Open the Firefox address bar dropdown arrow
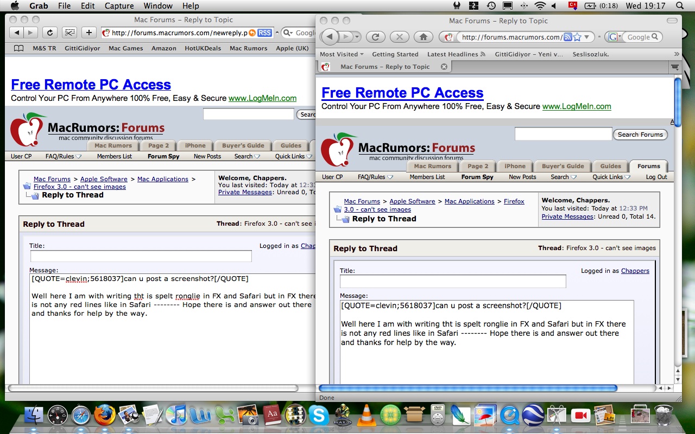The width and height of the screenshot is (695, 434). tap(586, 37)
